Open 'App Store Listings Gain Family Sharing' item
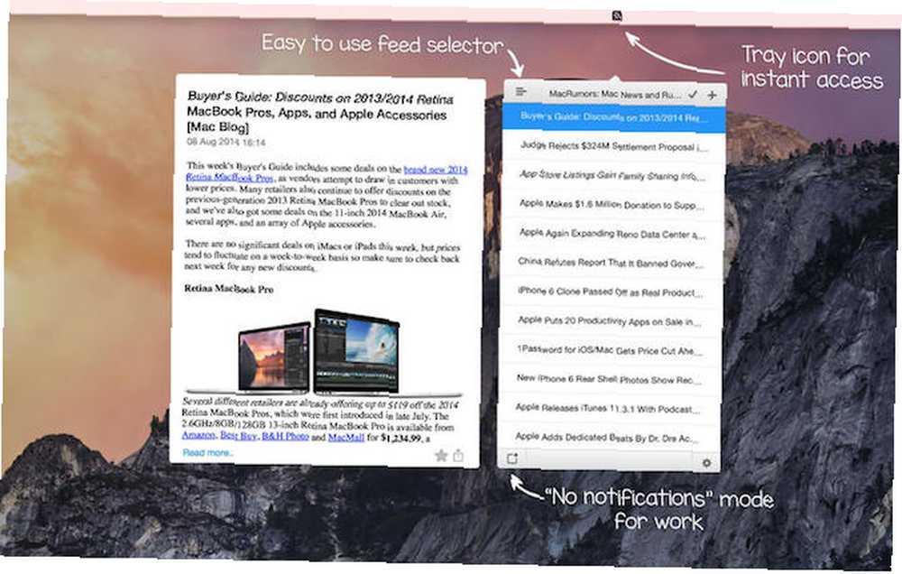Viewport: 902px width, 574px height. pyautogui.click(x=612, y=176)
